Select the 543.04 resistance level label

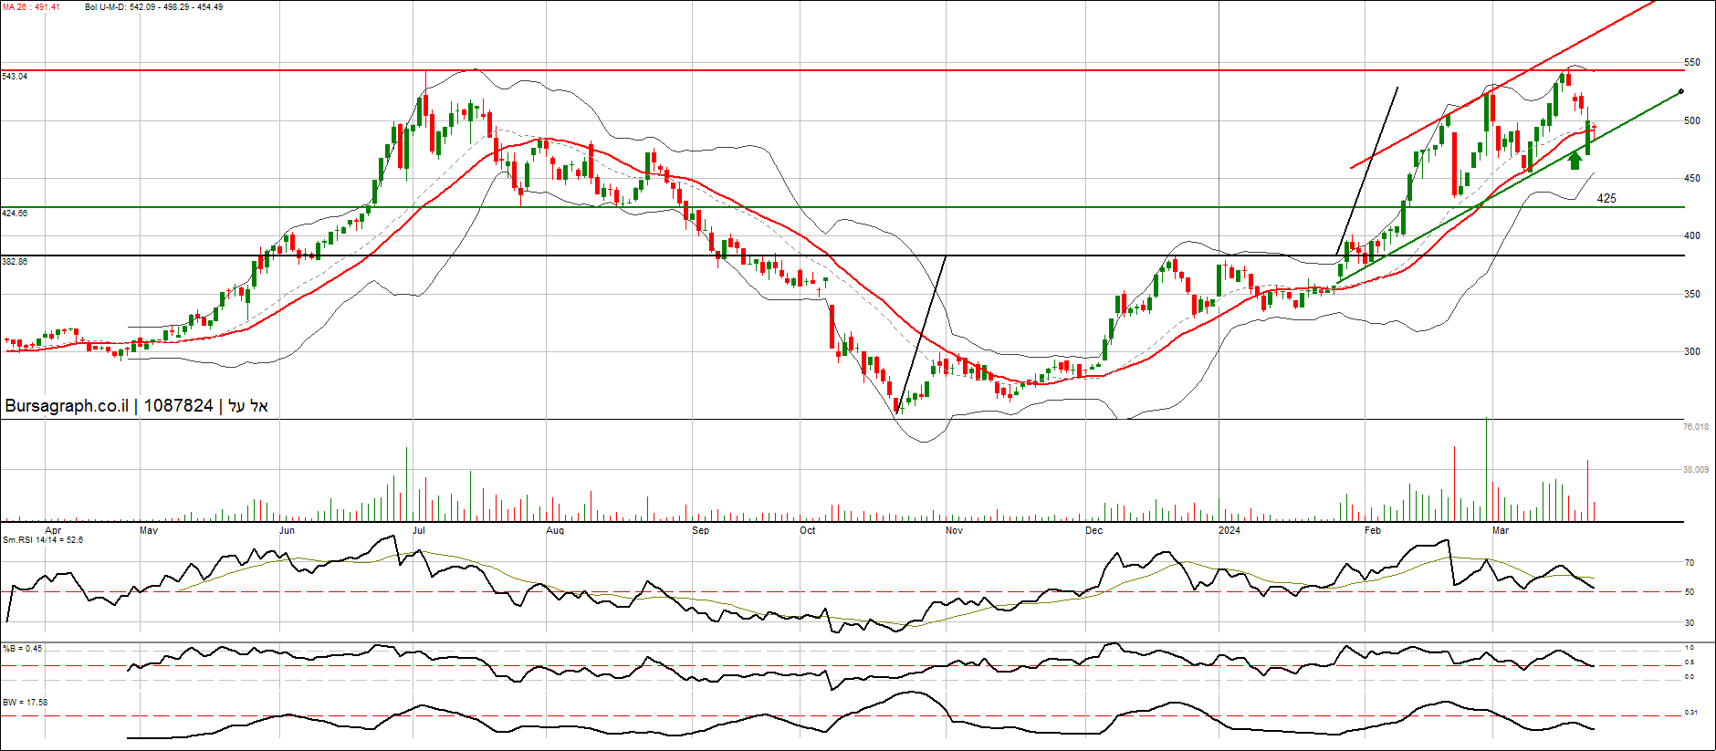(x=15, y=77)
